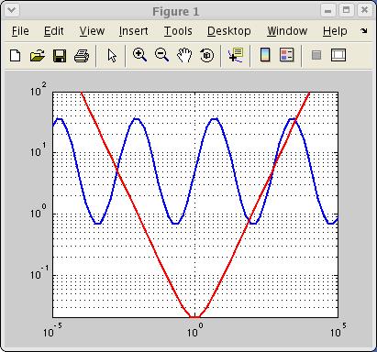377x352 pixels.
Task: Save the figure using the floppy disk icon
Action: pyautogui.click(x=60, y=56)
